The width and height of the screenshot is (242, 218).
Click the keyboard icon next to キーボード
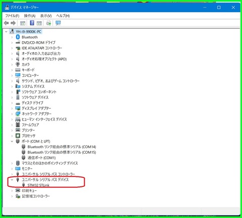coord(18,70)
